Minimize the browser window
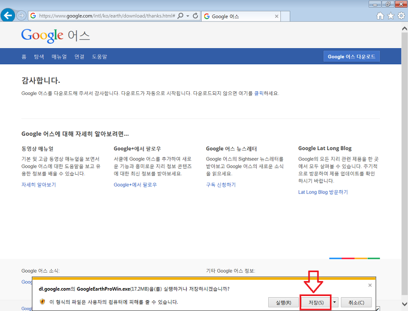Image resolution: width=408 pixels, height=311 pixels. [x=375, y=4]
